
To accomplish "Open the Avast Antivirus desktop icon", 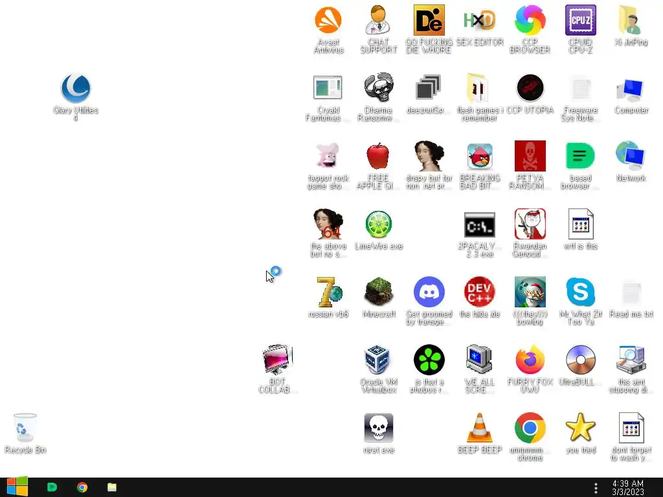I will pos(328,20).
